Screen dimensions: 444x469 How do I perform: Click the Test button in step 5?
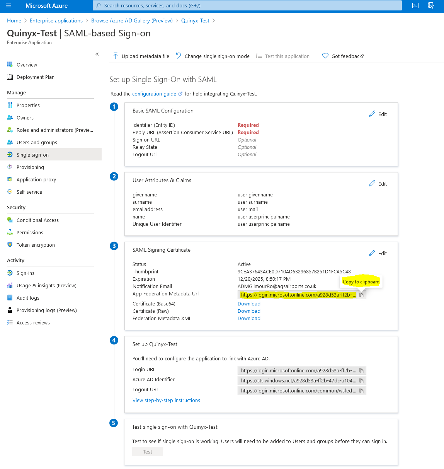point(148,452)
